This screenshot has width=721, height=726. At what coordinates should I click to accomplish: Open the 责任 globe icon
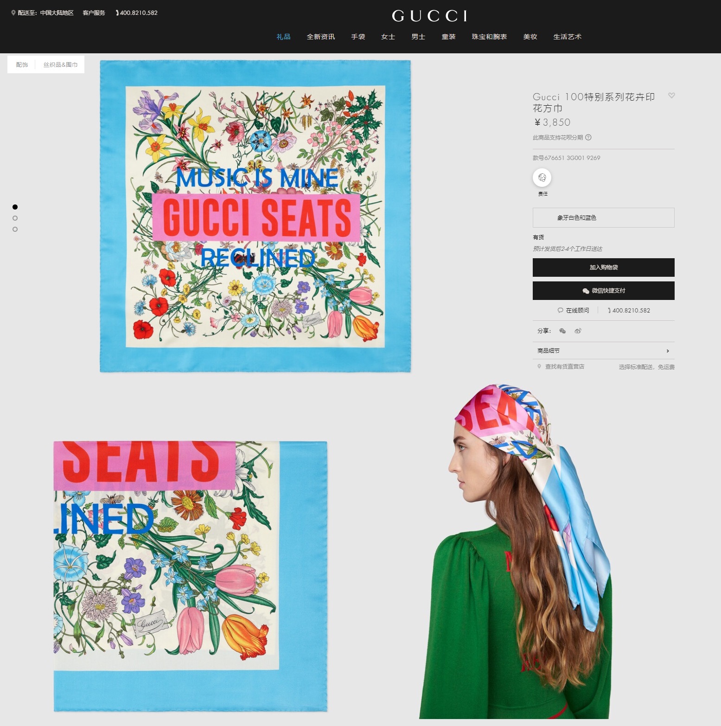coord(542,178)
